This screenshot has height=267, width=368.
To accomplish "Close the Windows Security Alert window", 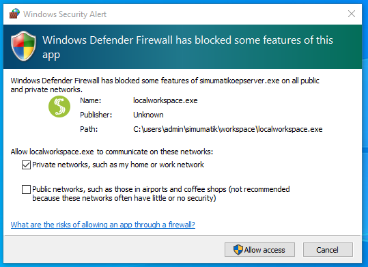I will click(352, 14).
